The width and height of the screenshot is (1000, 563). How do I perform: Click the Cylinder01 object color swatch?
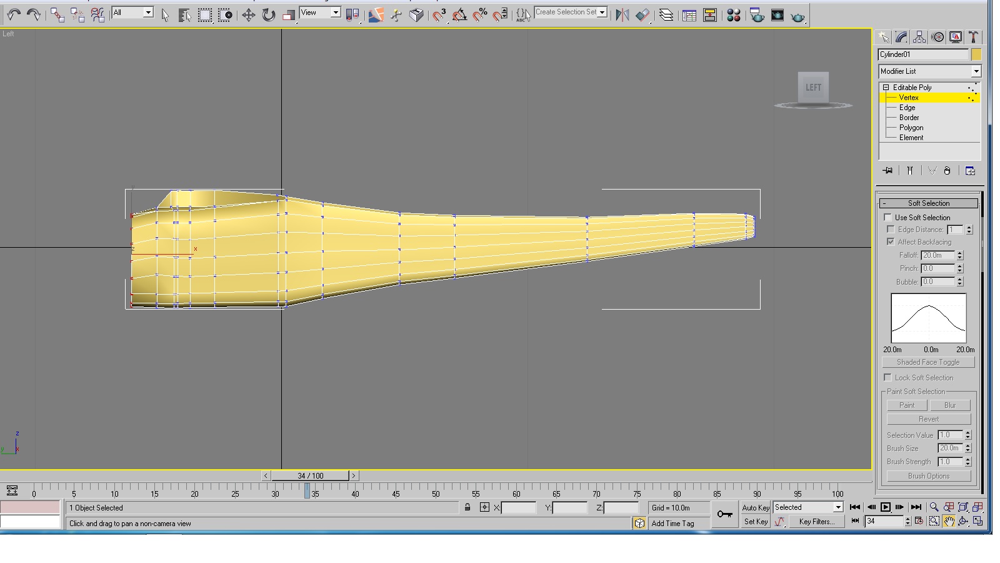(x=976, y=54)
